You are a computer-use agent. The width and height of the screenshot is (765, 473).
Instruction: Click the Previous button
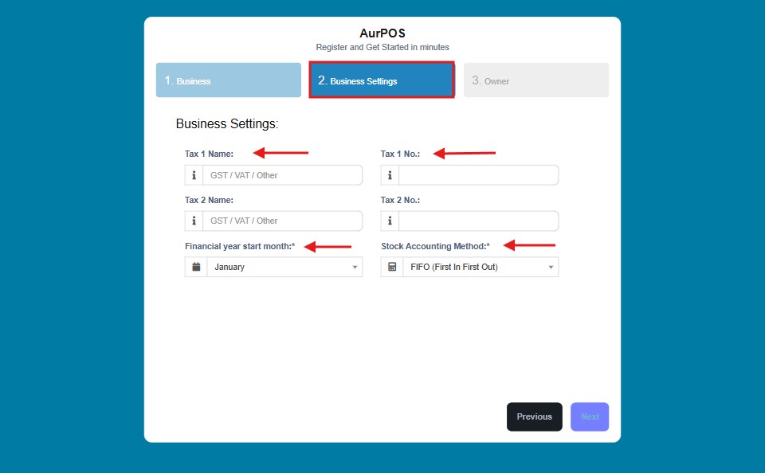tap(534, 416)
